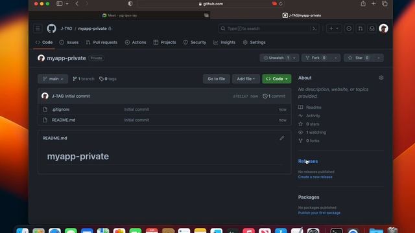This screenshot has width=415, height=233.
Task: Click the github.com address bar
Action: (211, 4)
